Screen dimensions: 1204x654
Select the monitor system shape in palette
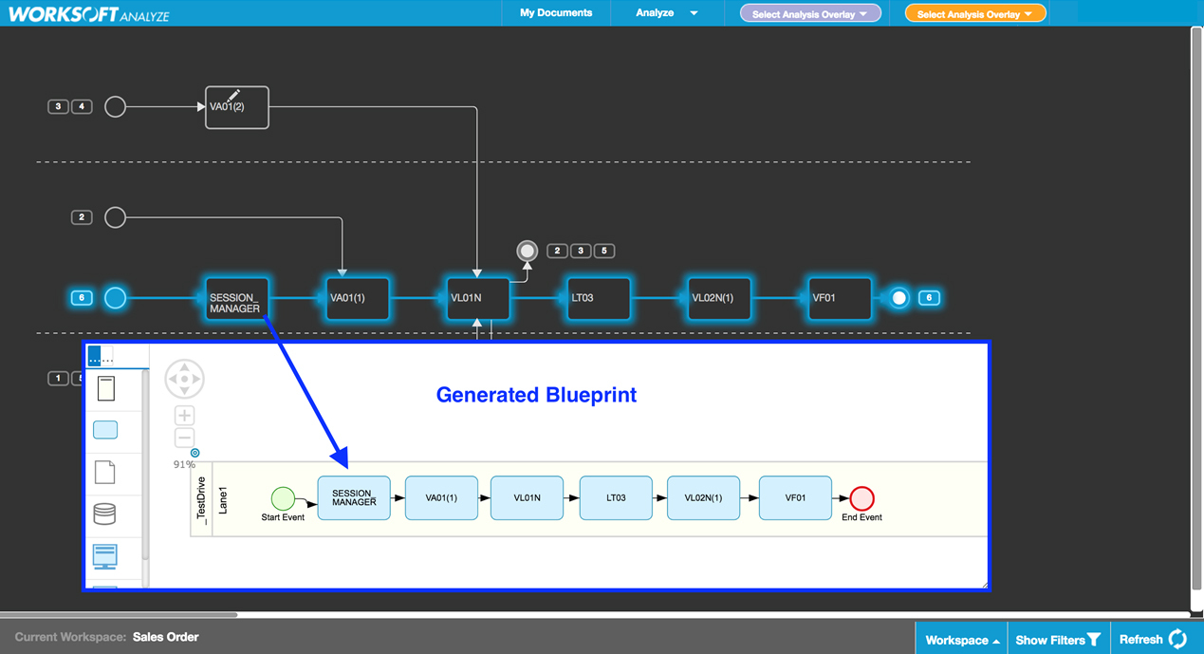coord(105,555)
